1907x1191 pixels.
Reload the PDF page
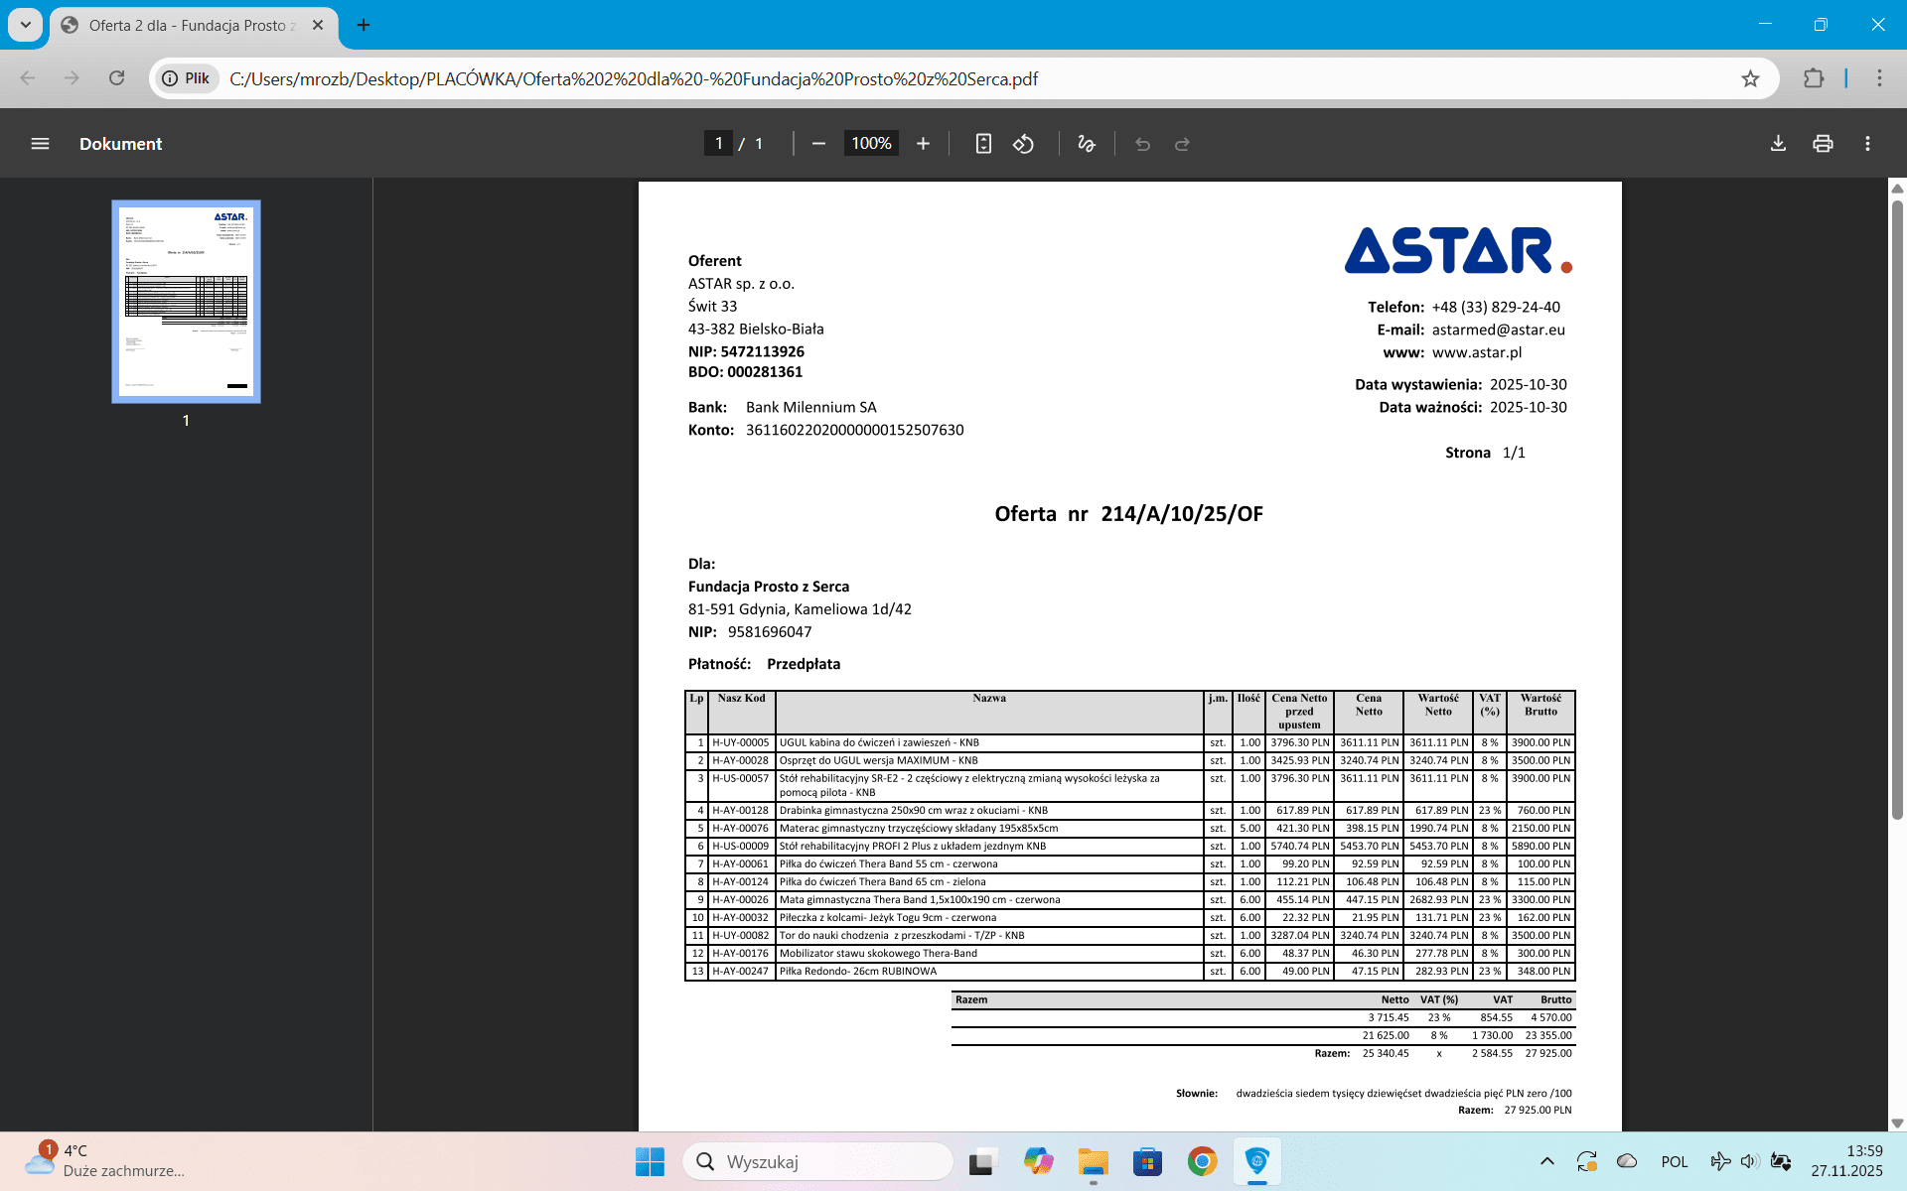pyautogui.click(x=116, y=78)
